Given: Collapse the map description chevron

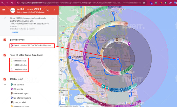Looking at the screenshot, I should pos(5,18).
